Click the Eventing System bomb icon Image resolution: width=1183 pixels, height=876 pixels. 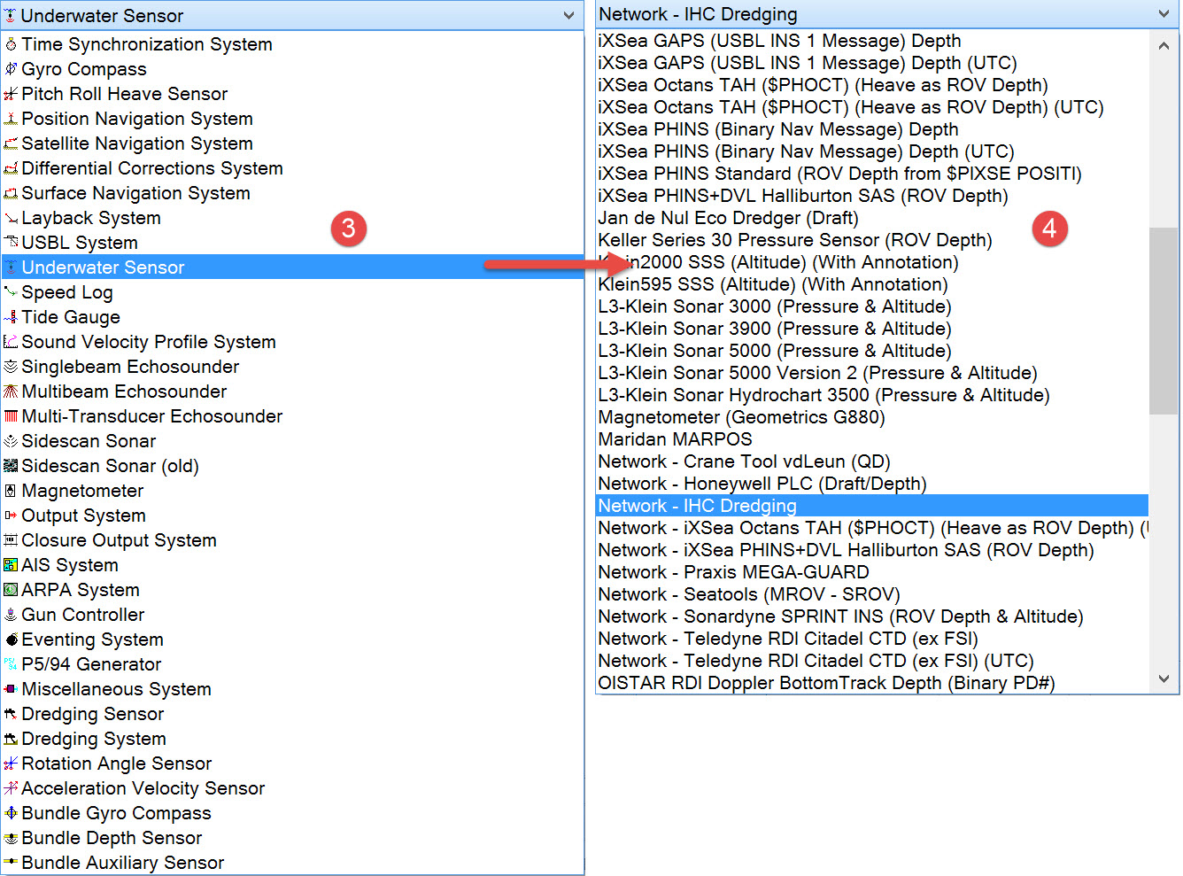pyautogui.click(x=11, y=640)
